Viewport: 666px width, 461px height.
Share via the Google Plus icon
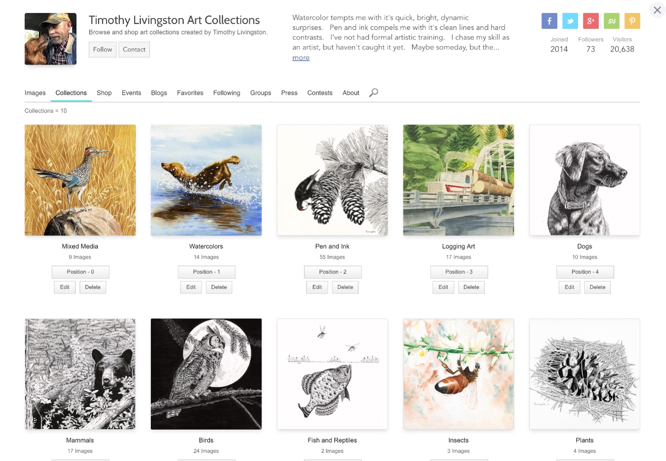591,21
